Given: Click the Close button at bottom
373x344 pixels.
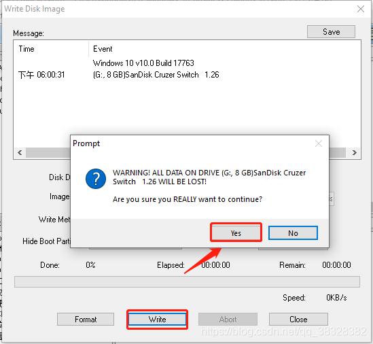Looking at the screenshot, I should [x=298, y=320].
